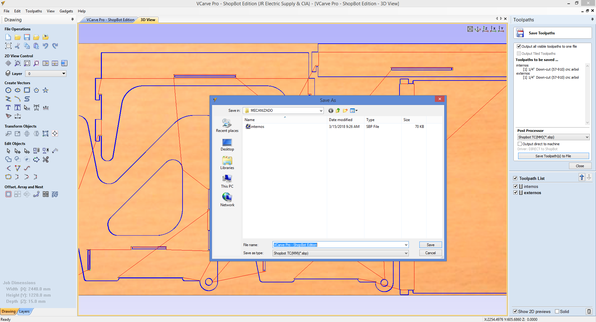The height and width of the screenshot is (322, 596).
Task: Open the Toolpaths menu
Action: pos(34,11)
